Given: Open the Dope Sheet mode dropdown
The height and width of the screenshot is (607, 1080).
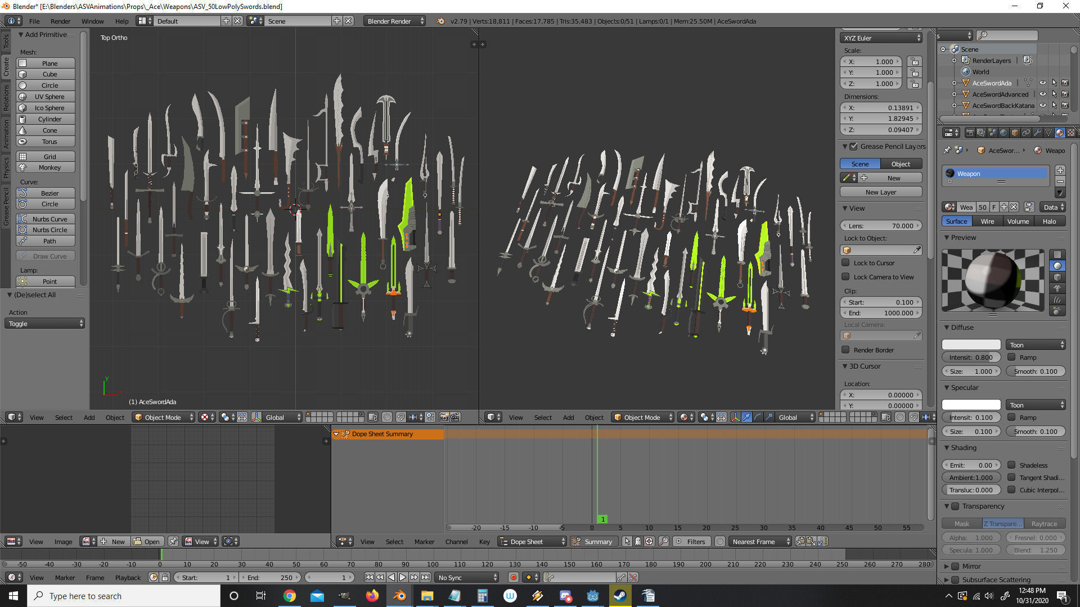Looking at the screenshot, I should point(532,542).
